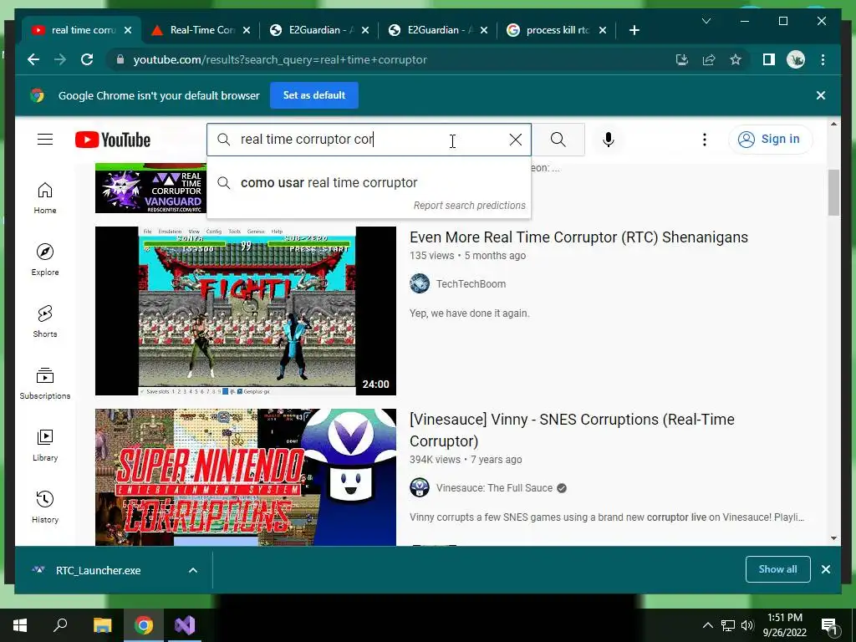The width and height of the screenshot is (856, 642).
Task: Click the magnifier search button
Action: (x=558, y=140)
